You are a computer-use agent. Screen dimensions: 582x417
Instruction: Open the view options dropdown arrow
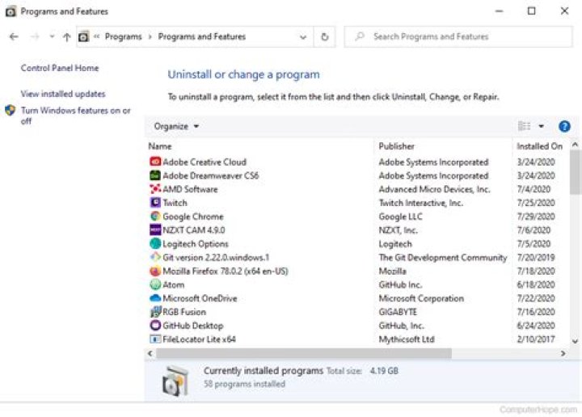[x=541, y=126]
